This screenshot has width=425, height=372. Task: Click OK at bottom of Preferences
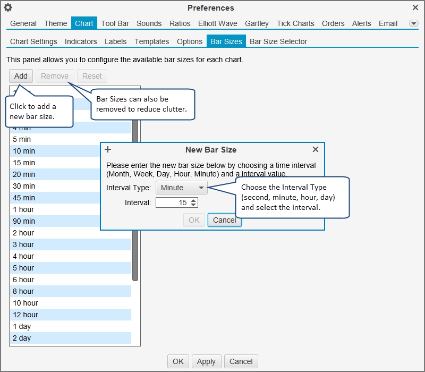pyautogui.click(x=178, y=361)
